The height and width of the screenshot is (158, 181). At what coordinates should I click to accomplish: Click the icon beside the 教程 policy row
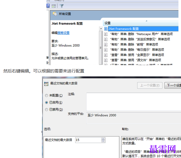click(106, 44)
